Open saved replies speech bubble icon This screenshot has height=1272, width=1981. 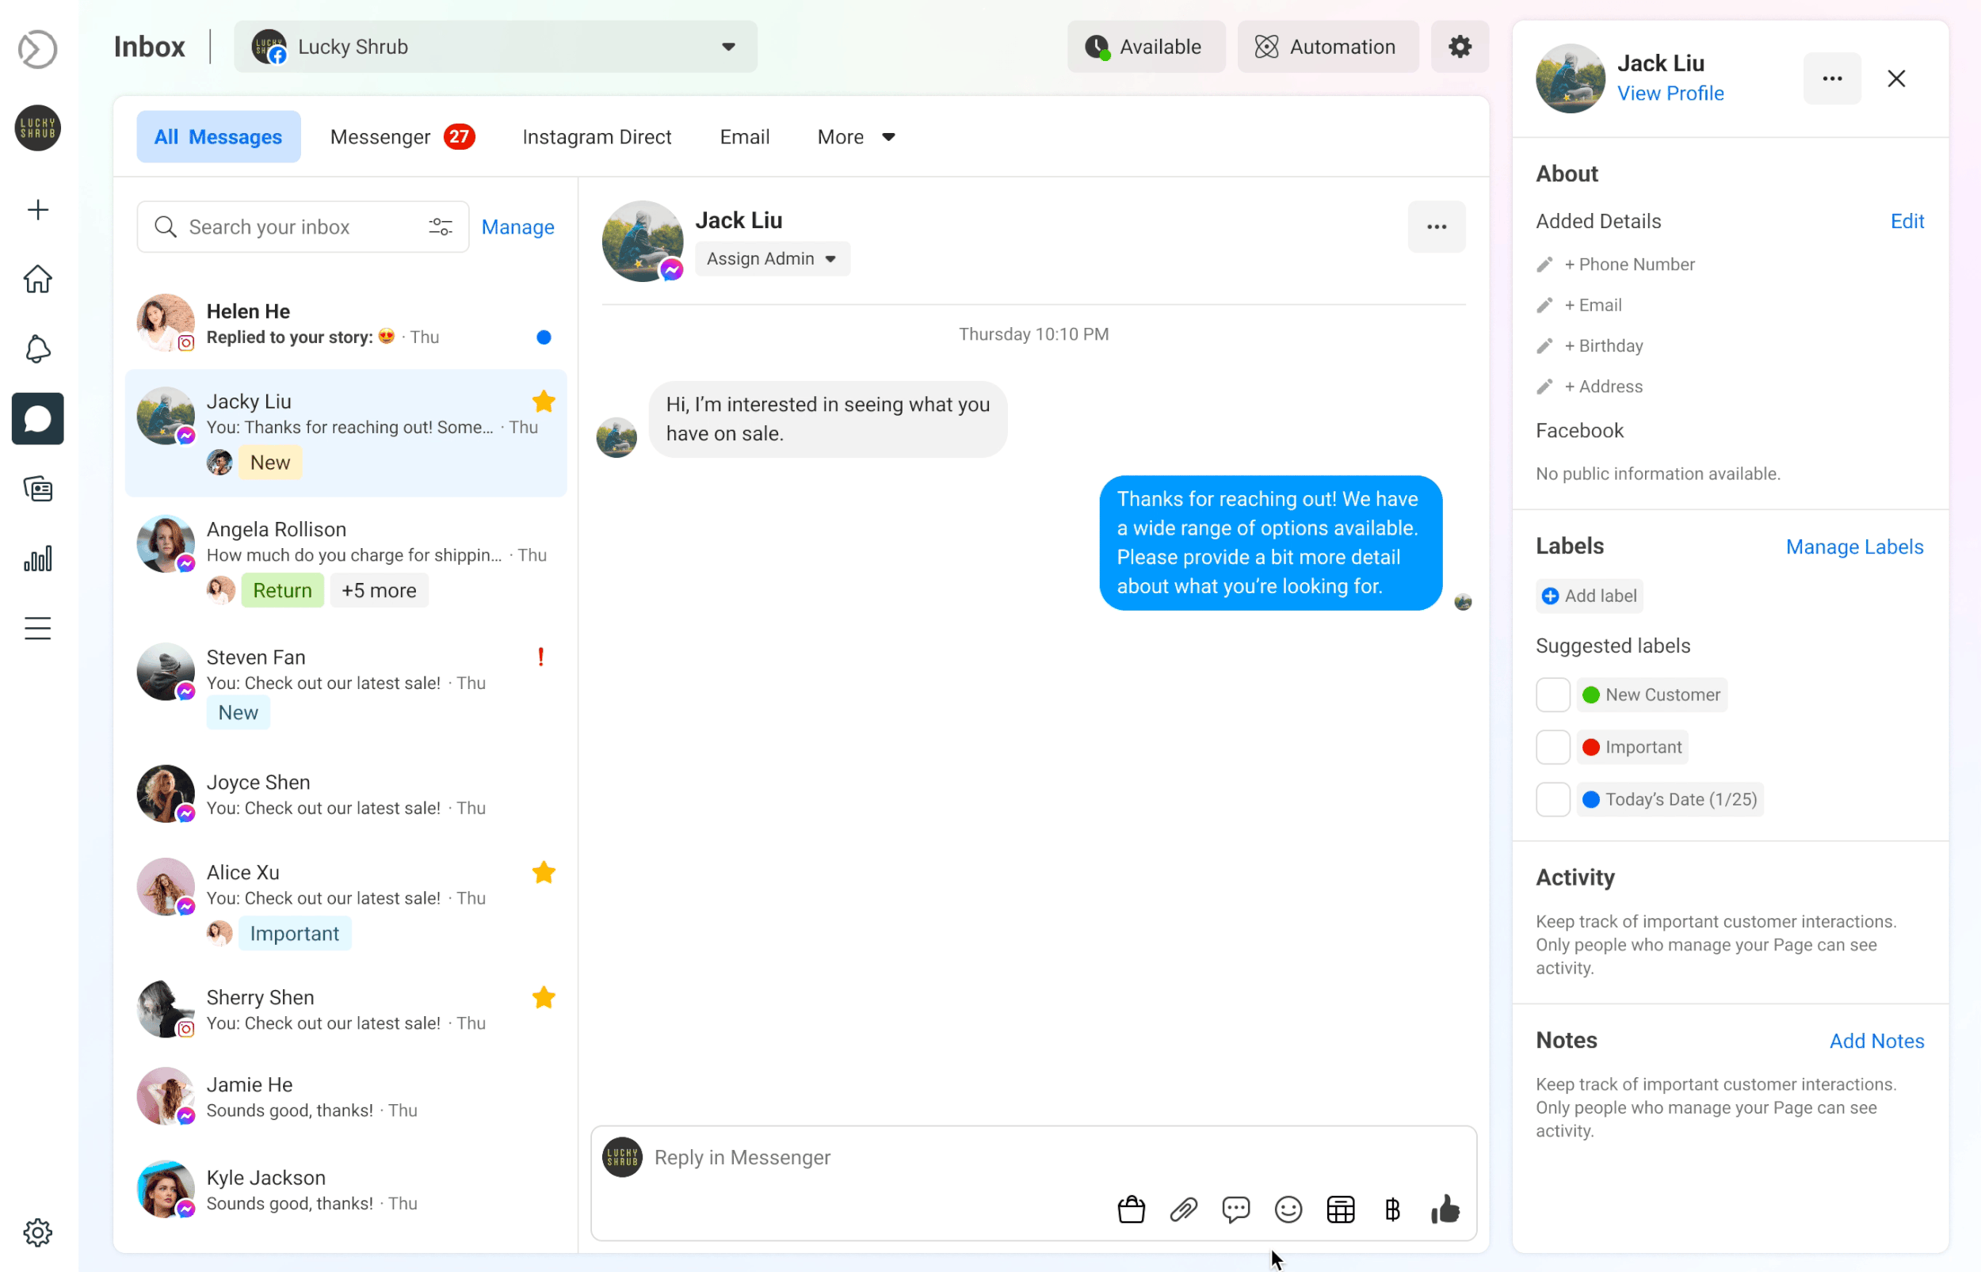point(1236,1209)
